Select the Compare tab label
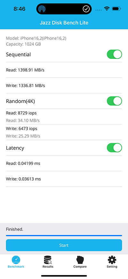128x279 pixels. [80, 266]
